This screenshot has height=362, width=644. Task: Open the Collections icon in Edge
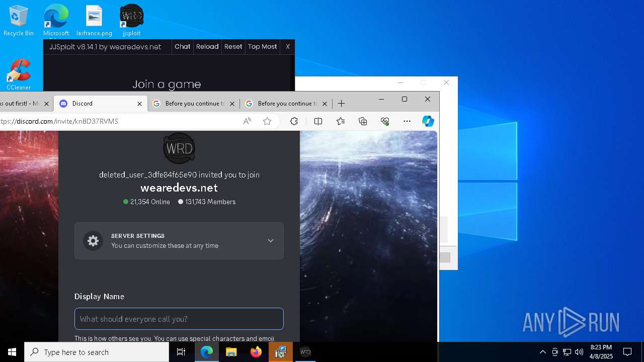coord(363,121)
